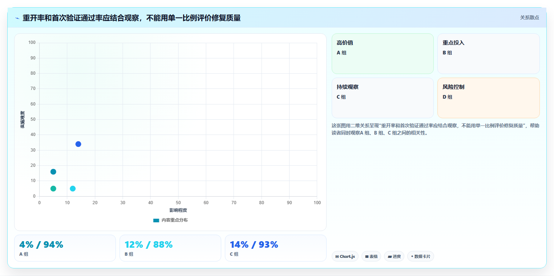Open the 风险控制 D 组 card
554x276 pixels.
(488, 98)
